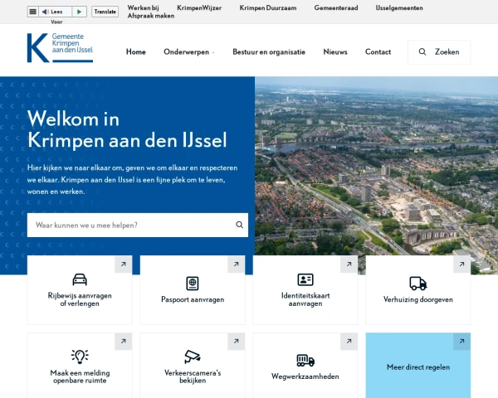Click the Zoeken search button

[x=439, y=51]
